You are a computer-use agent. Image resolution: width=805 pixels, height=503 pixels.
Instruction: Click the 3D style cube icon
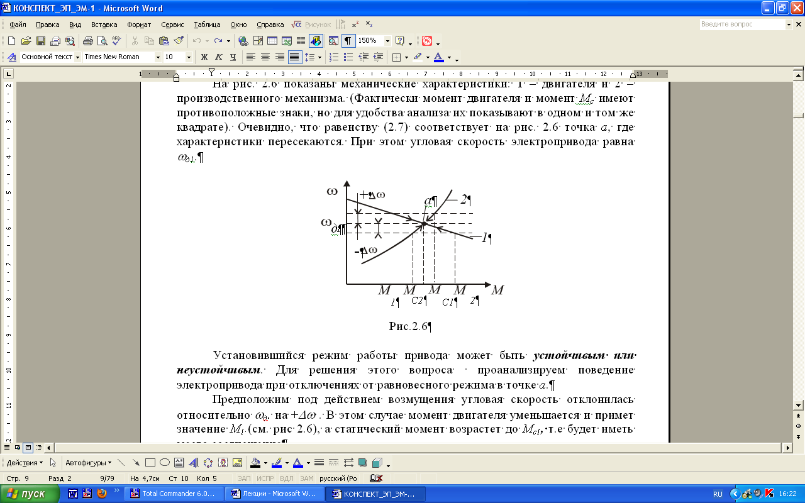(376, 463)
